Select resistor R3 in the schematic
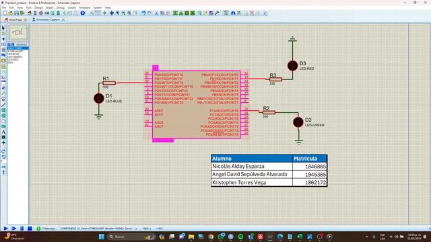The width and height of the screenshot is (431, 242). click(x=275, y=79)
